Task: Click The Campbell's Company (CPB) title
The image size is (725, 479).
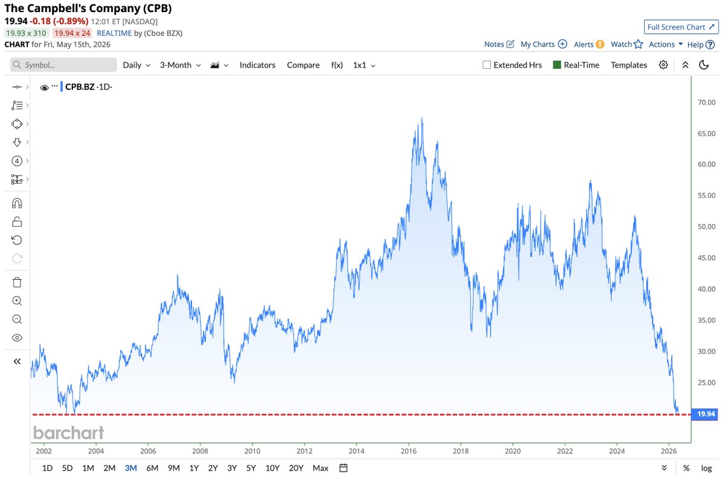Action: click(88, 8)
